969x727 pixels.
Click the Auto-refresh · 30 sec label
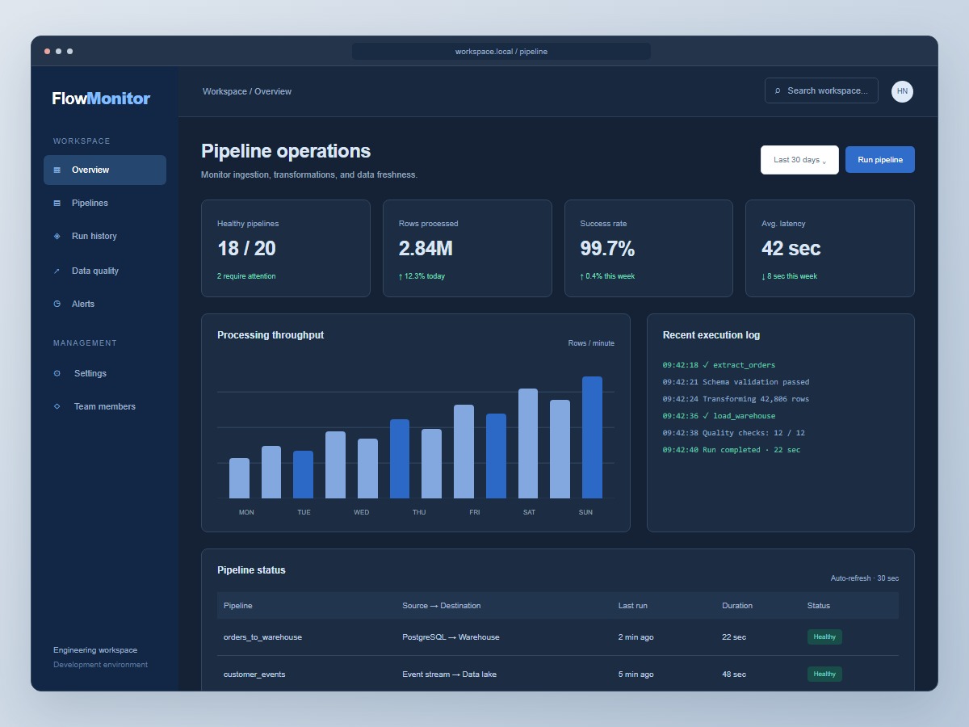click(x=865, y=578)
